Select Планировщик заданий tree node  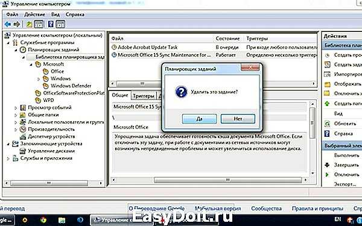pyautogui.click(x=53, y=49)
